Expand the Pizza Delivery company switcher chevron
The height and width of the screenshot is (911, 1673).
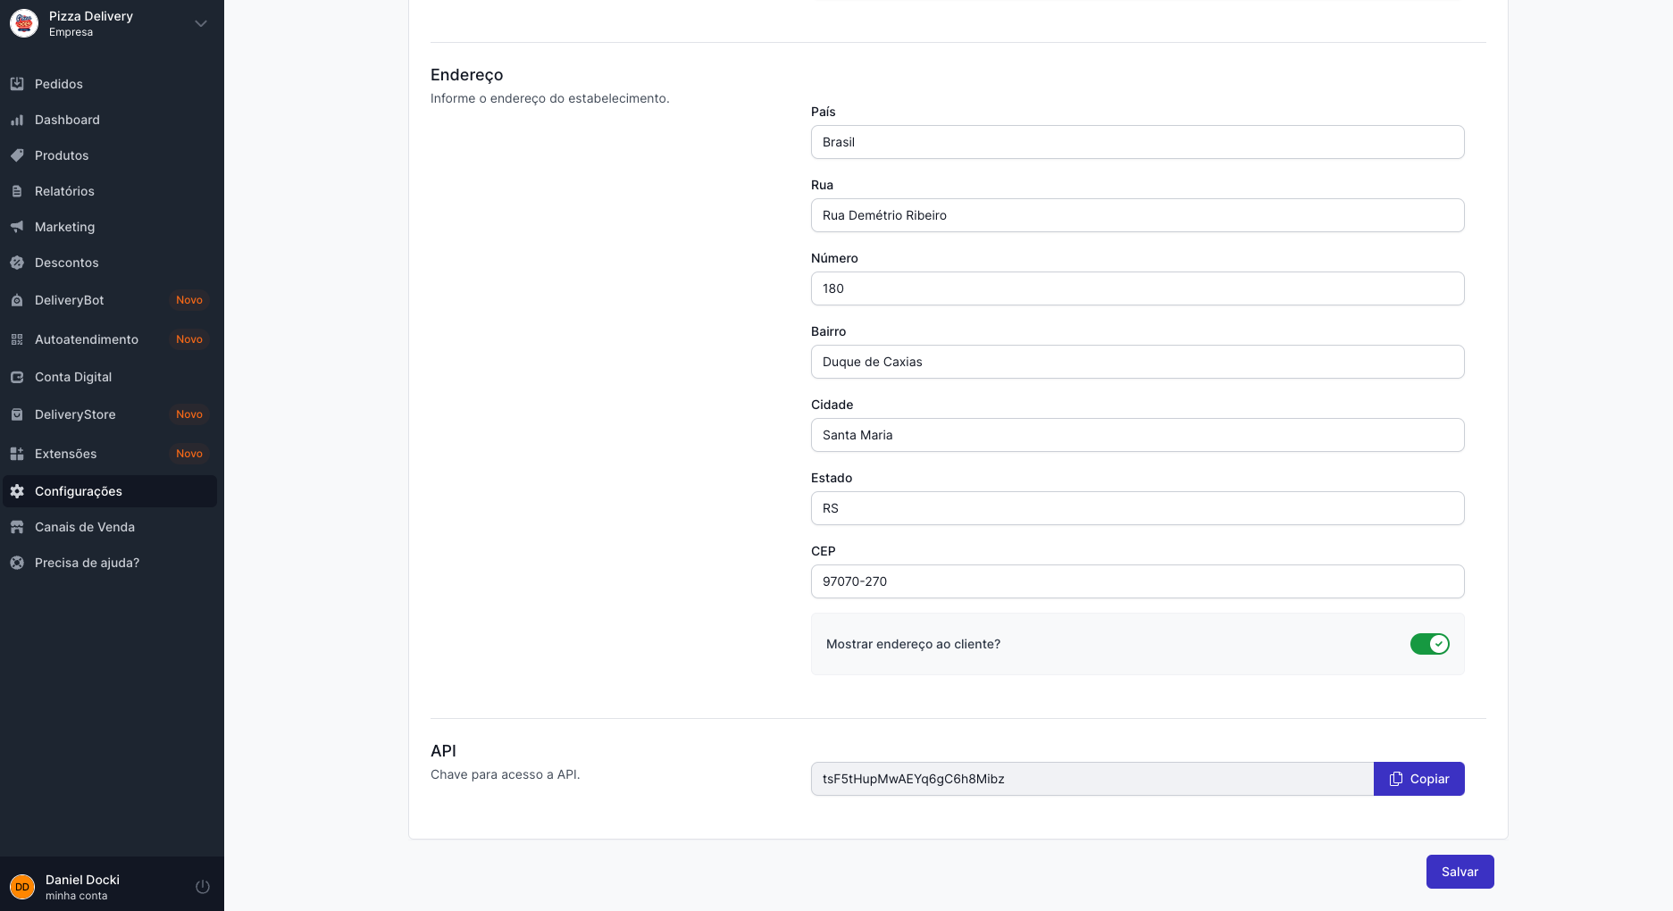point(201,24)
